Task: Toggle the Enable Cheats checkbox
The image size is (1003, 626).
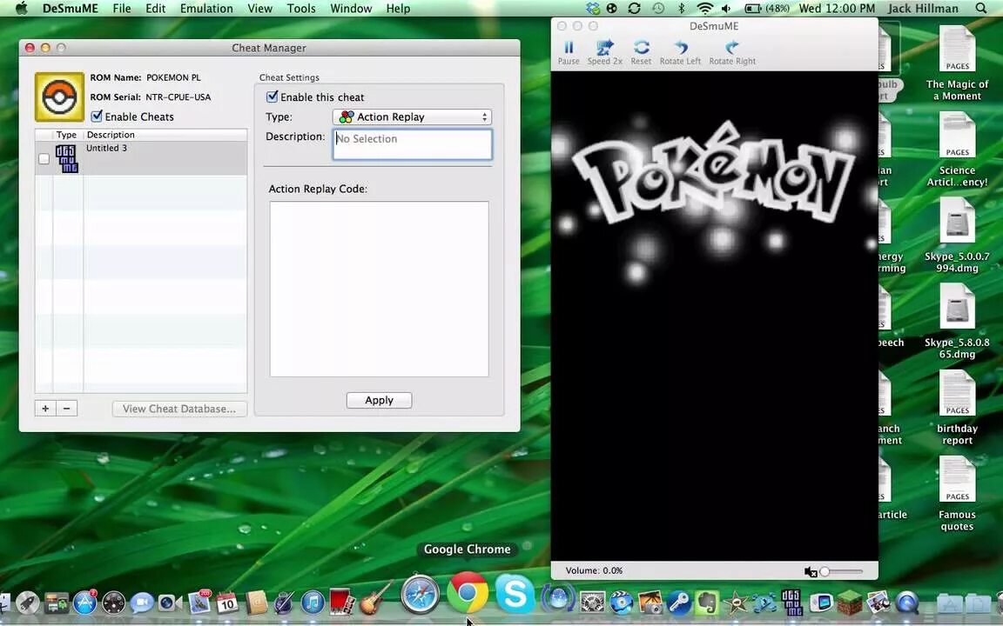Action: pos(97,117)
